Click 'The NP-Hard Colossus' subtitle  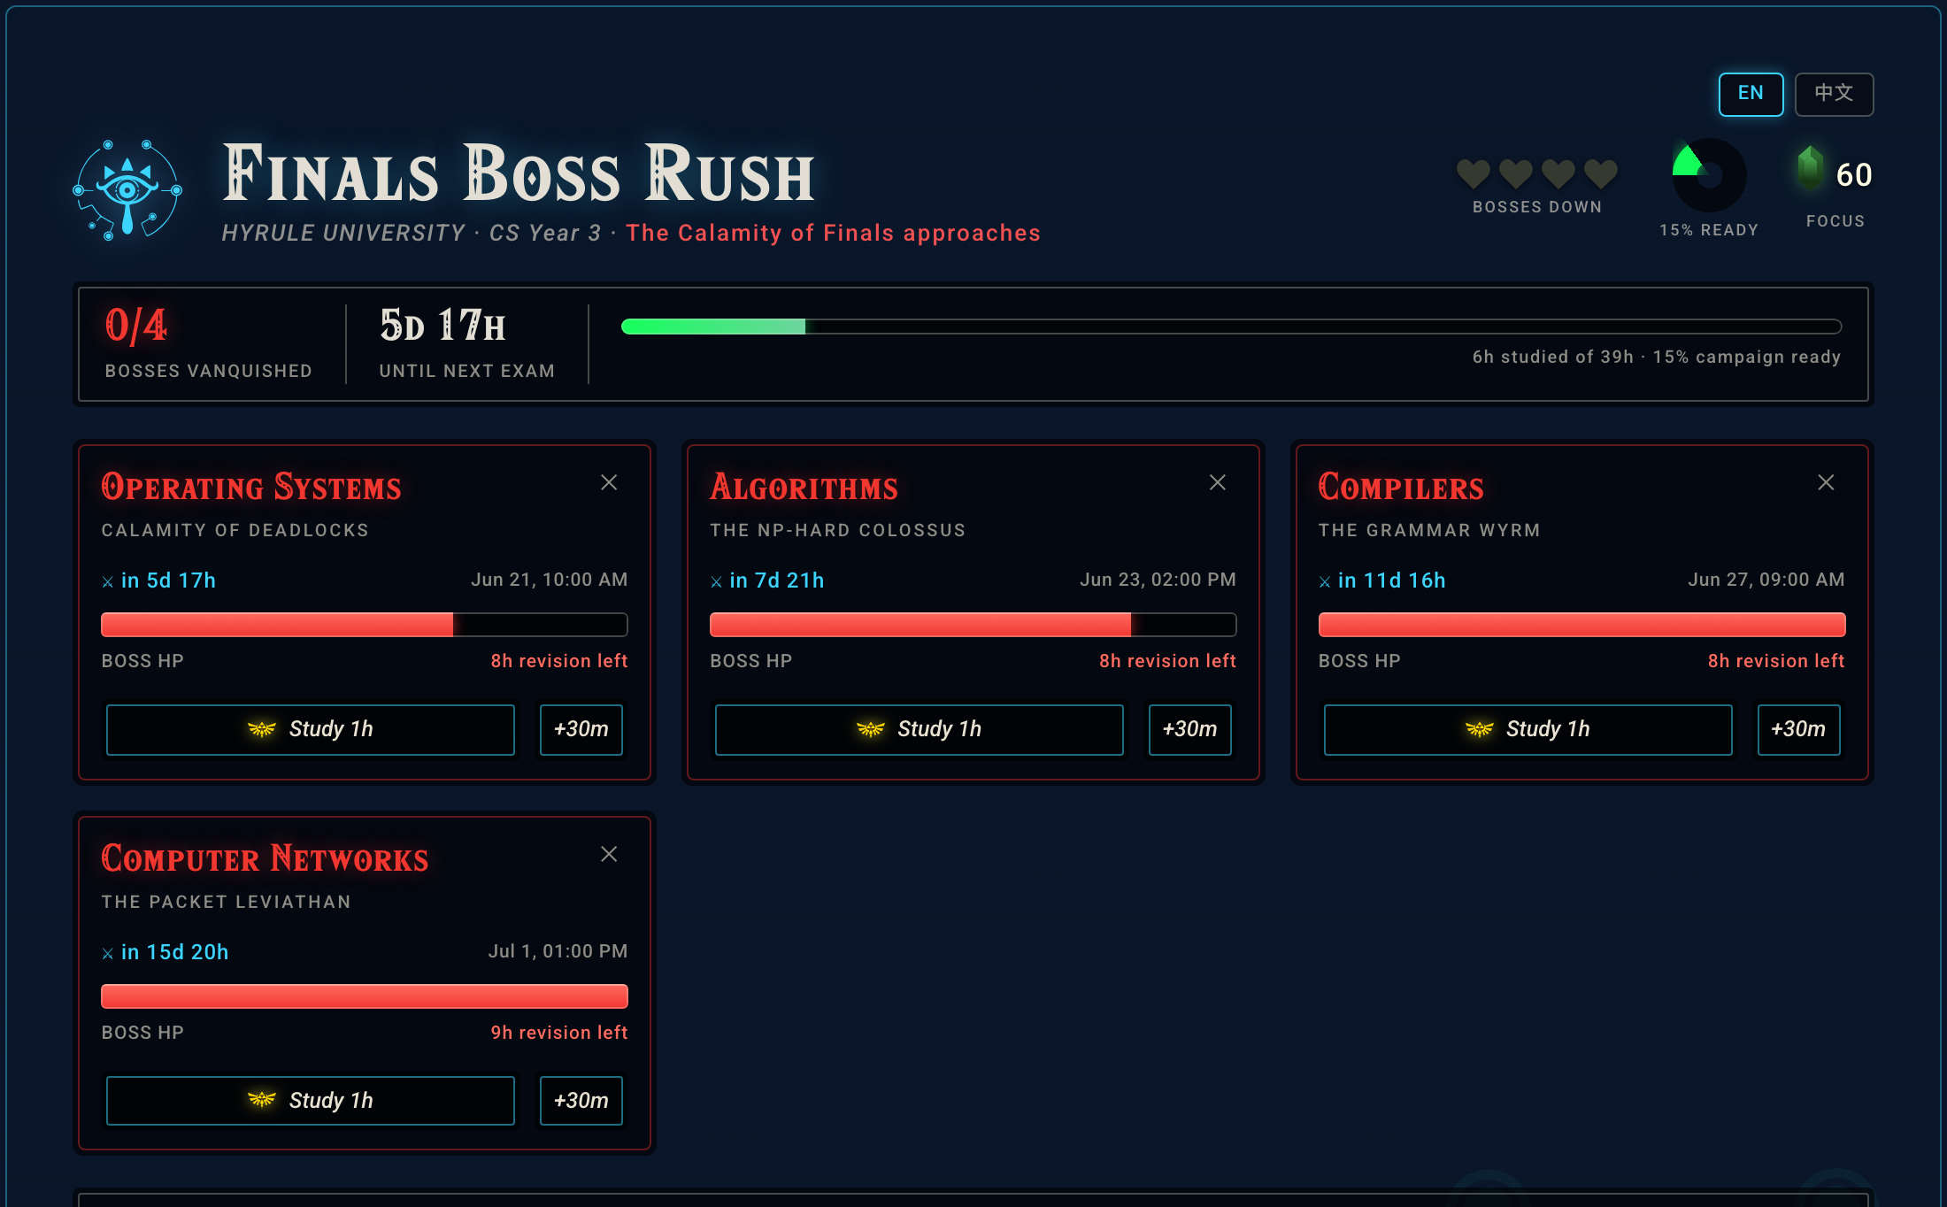click(837, 530)
